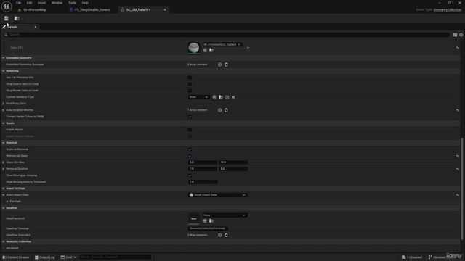Click the Cmd dropdown button

68,257
